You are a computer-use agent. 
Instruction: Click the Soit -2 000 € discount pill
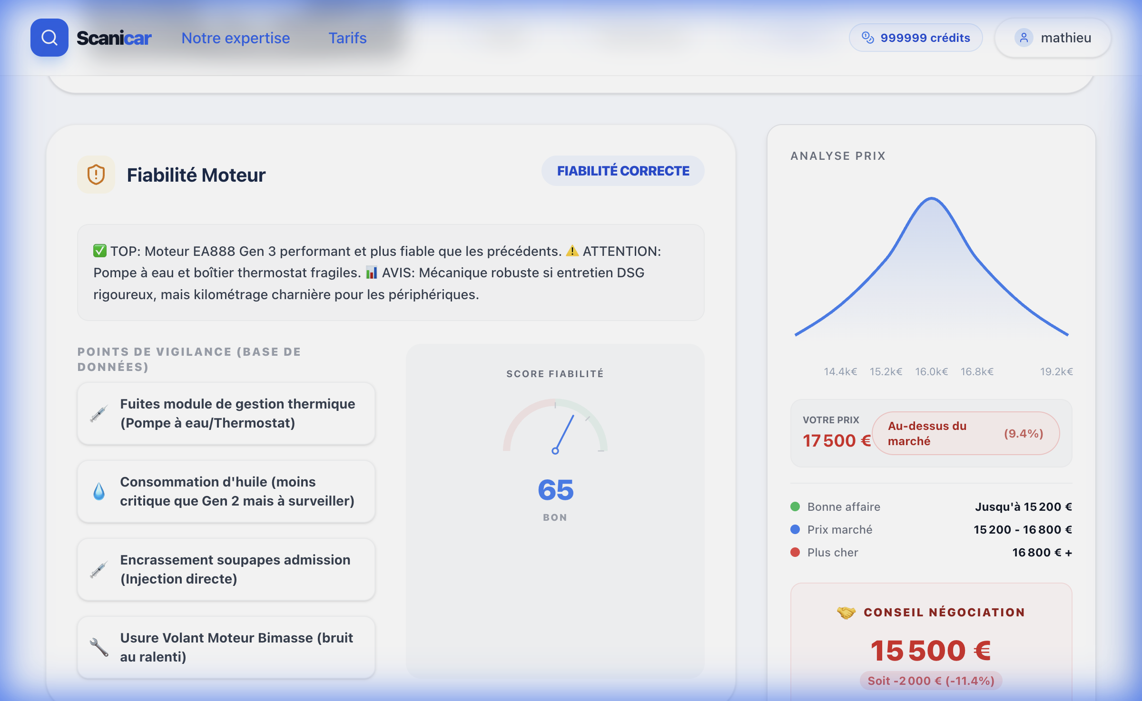931,681
